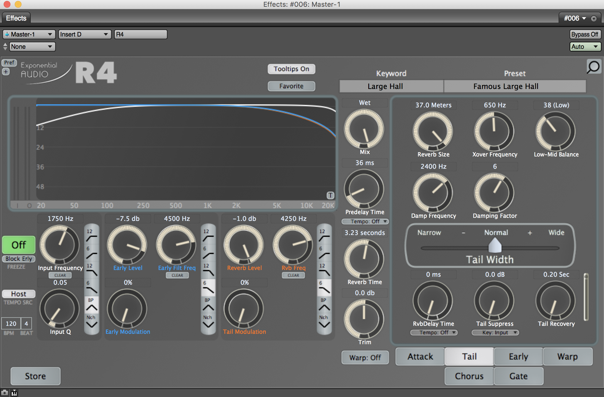Open the Auto automation dropdown
Viewport: 604px width, 397px height.
(585, 47)
